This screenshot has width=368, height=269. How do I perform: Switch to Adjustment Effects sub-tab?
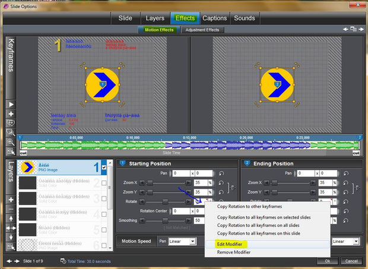202,30
